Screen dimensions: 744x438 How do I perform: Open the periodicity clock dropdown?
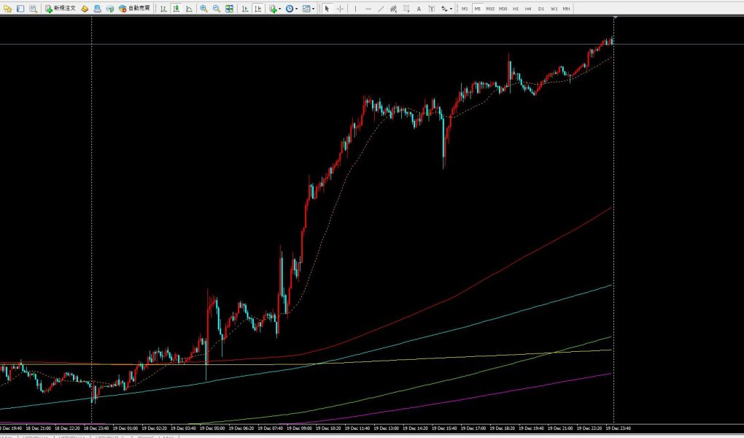[291, 9]
